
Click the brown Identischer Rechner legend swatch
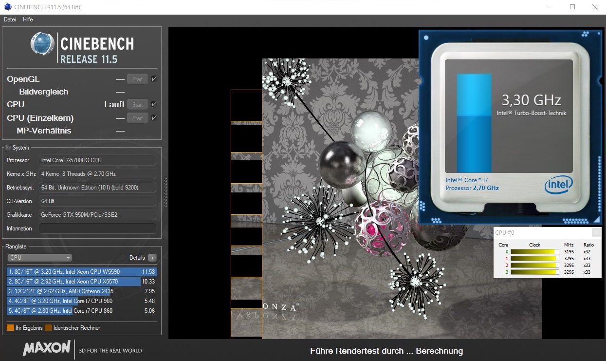48,328
